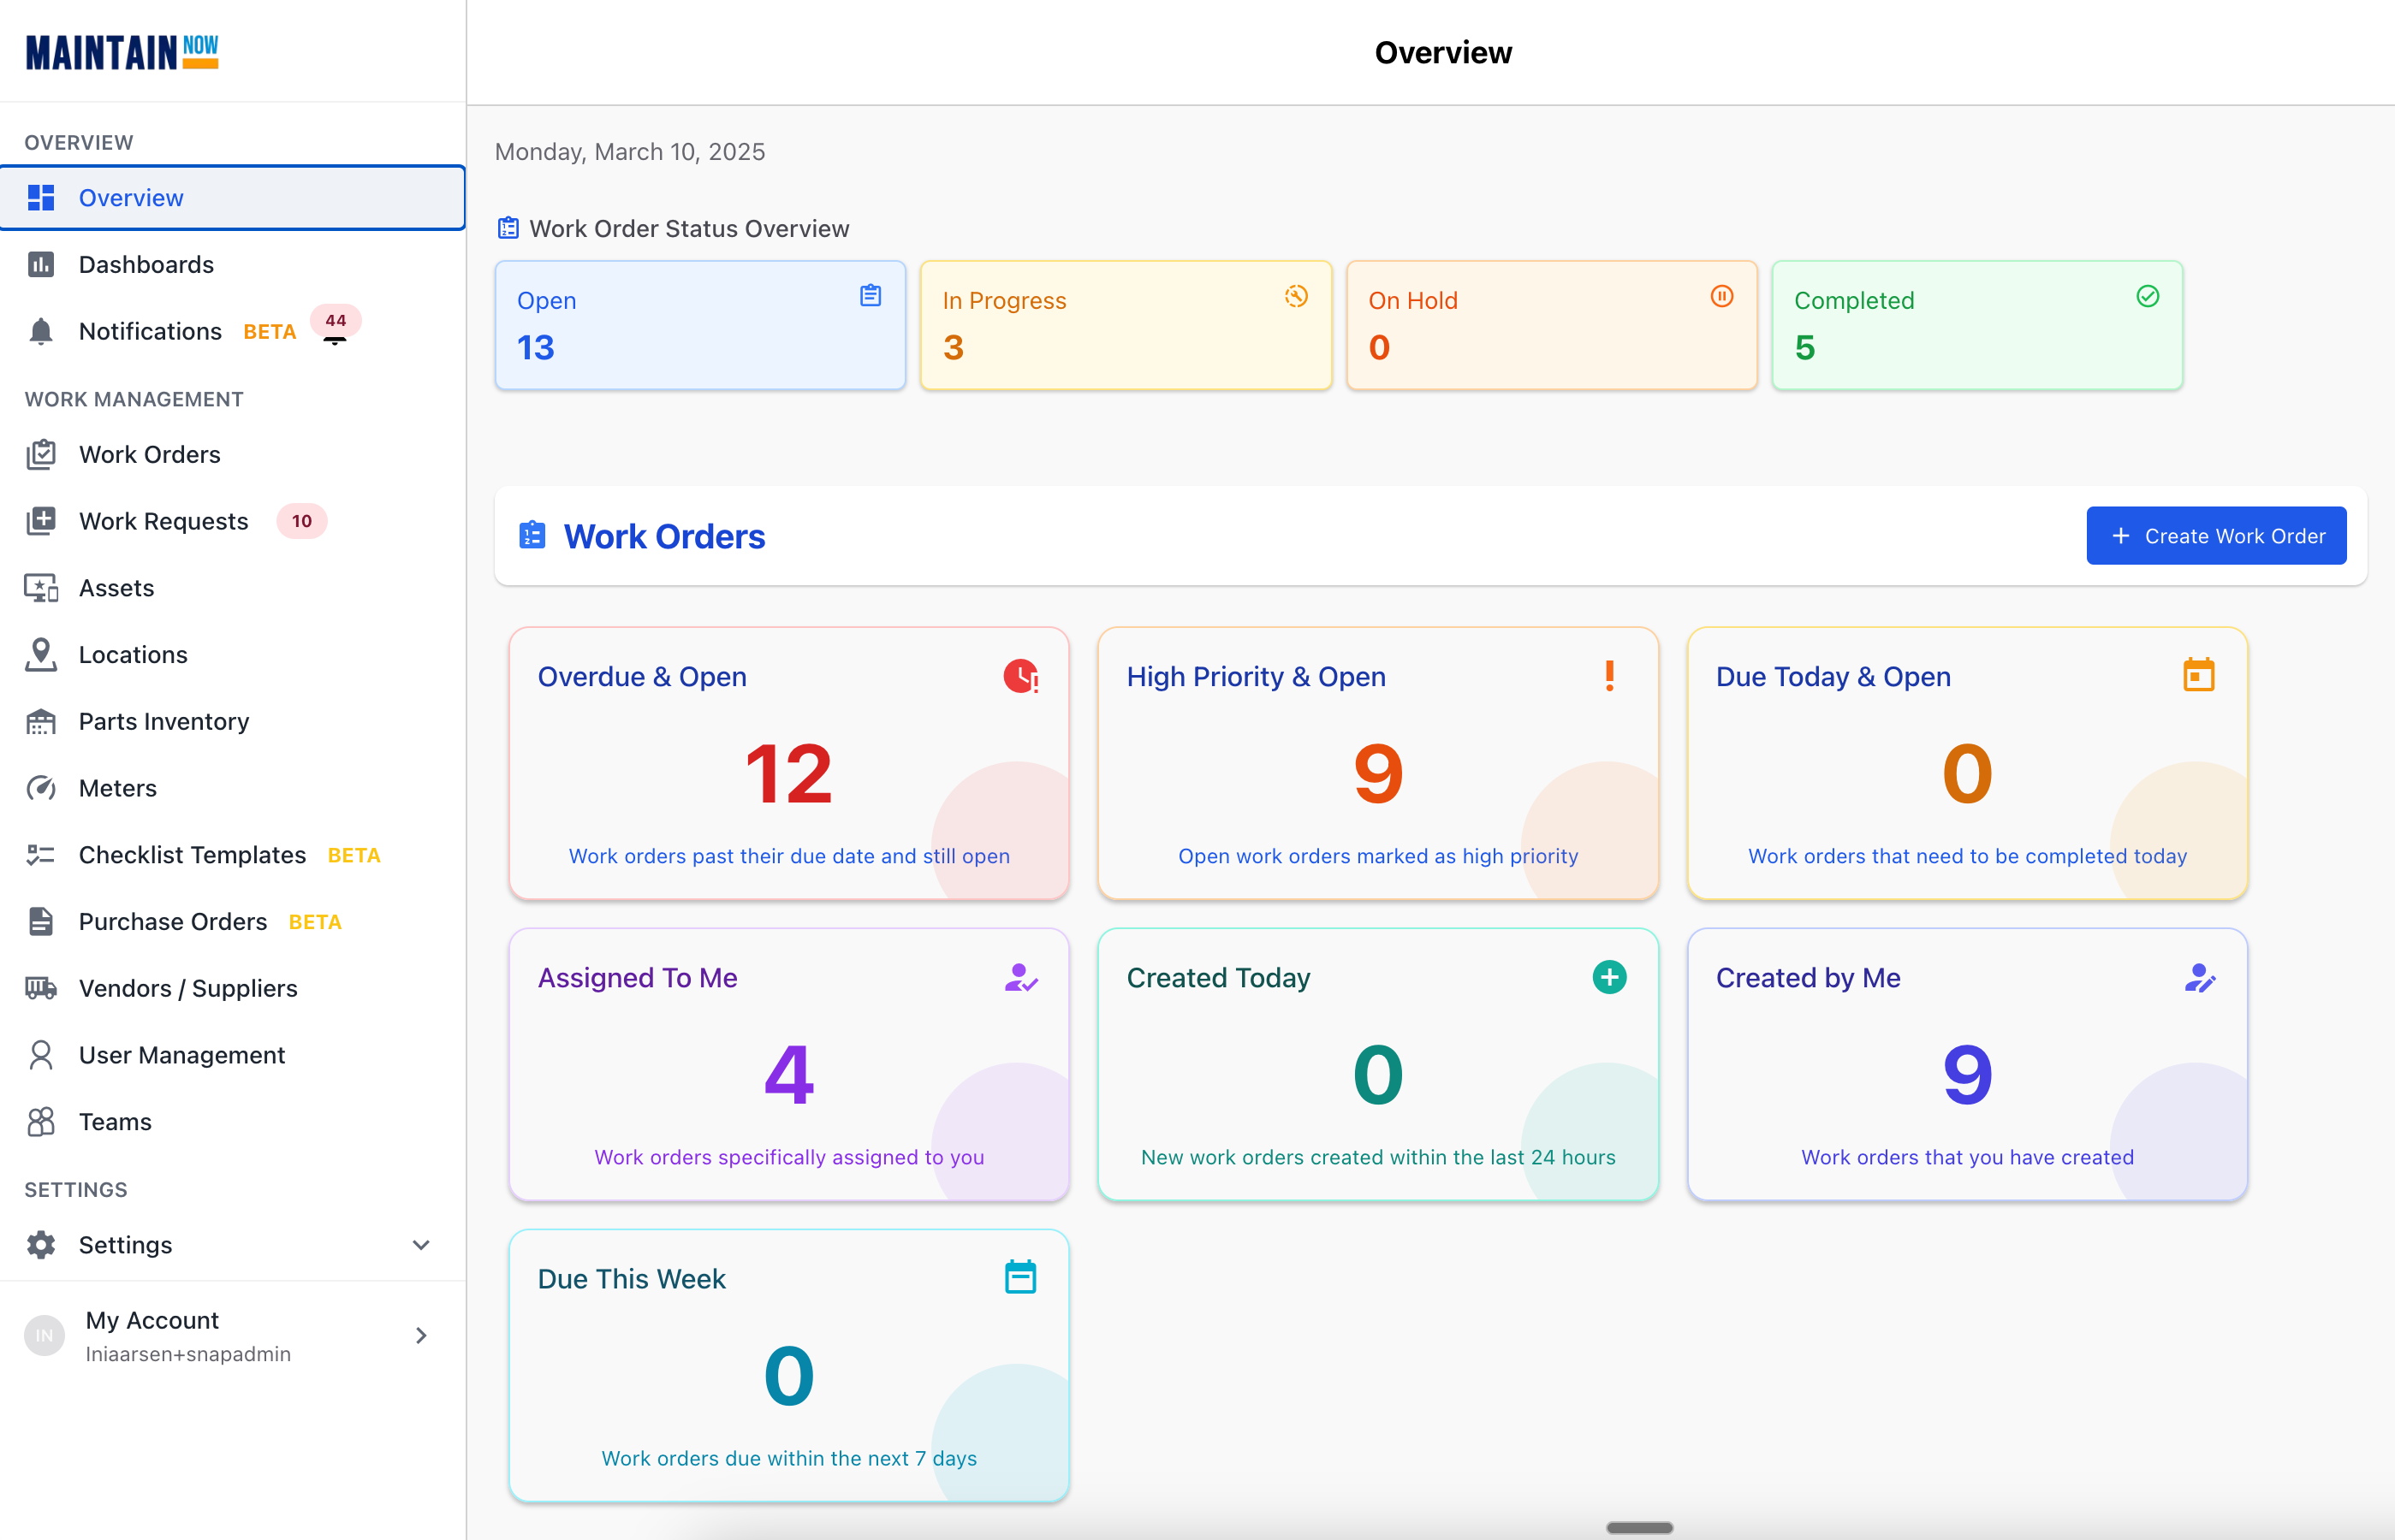Viewport: 2395px width, 1540px height.
Task: Click the Created Today plus circle icon
Action: (1608, 977)
